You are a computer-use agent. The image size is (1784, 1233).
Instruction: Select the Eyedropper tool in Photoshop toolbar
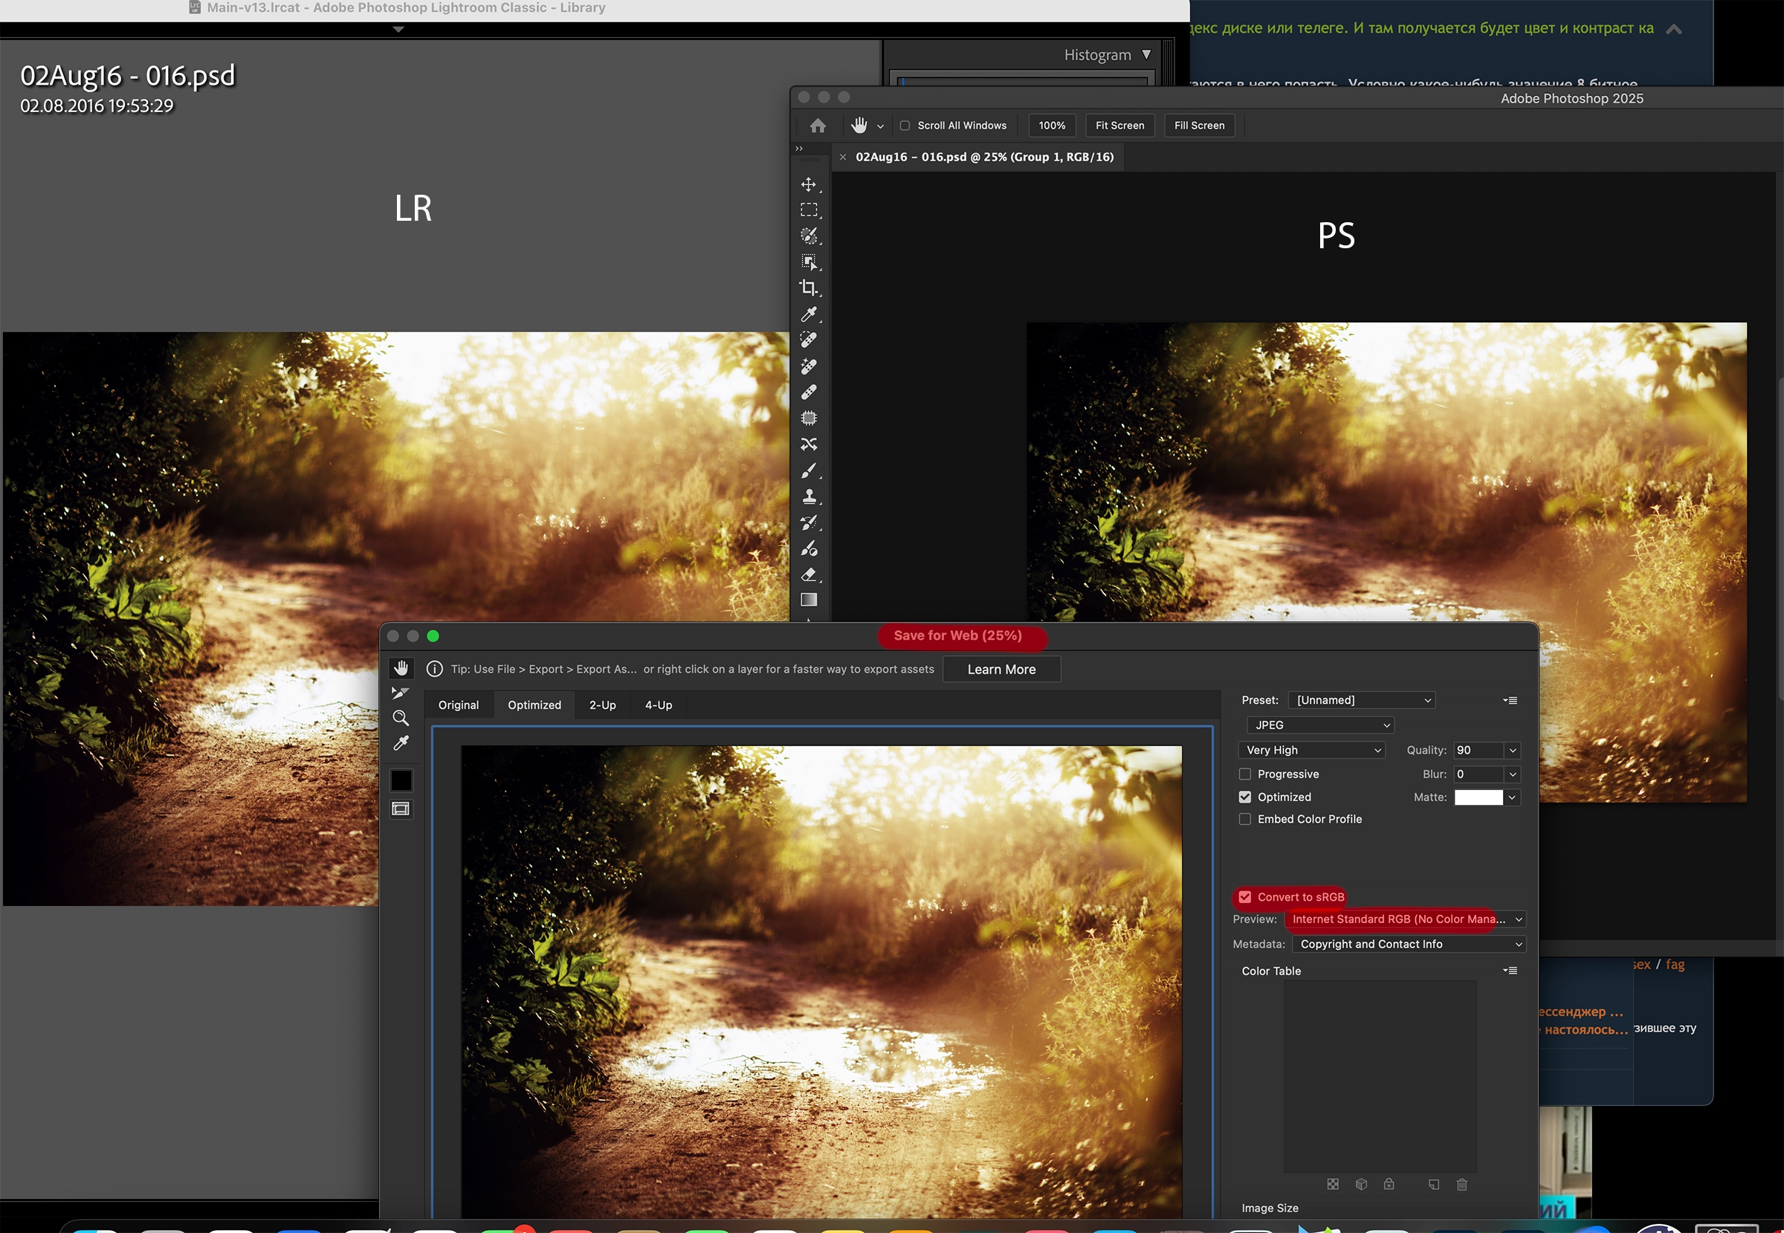[x=808, y=314]
